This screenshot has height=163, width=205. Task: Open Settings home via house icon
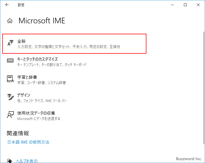click(10, 21)
